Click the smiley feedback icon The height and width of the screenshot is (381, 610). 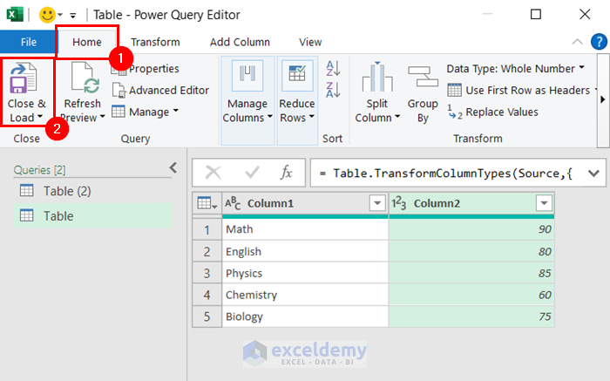[x=47, y=15]
